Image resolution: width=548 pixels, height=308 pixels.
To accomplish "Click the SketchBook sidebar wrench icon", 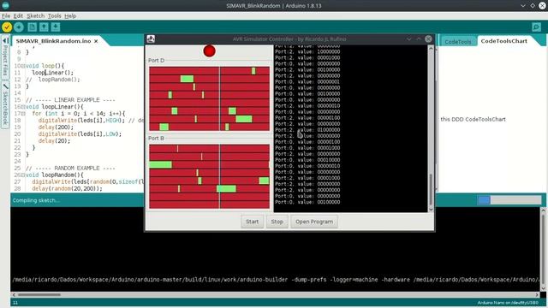I will click(x=5, y=86).
